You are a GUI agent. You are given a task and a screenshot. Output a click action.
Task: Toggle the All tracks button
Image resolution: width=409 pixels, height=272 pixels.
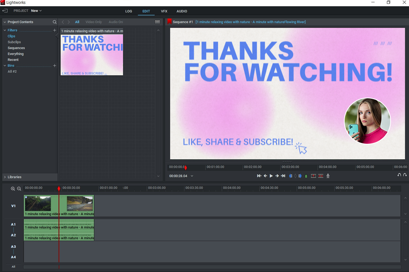(x=13, y=267)
